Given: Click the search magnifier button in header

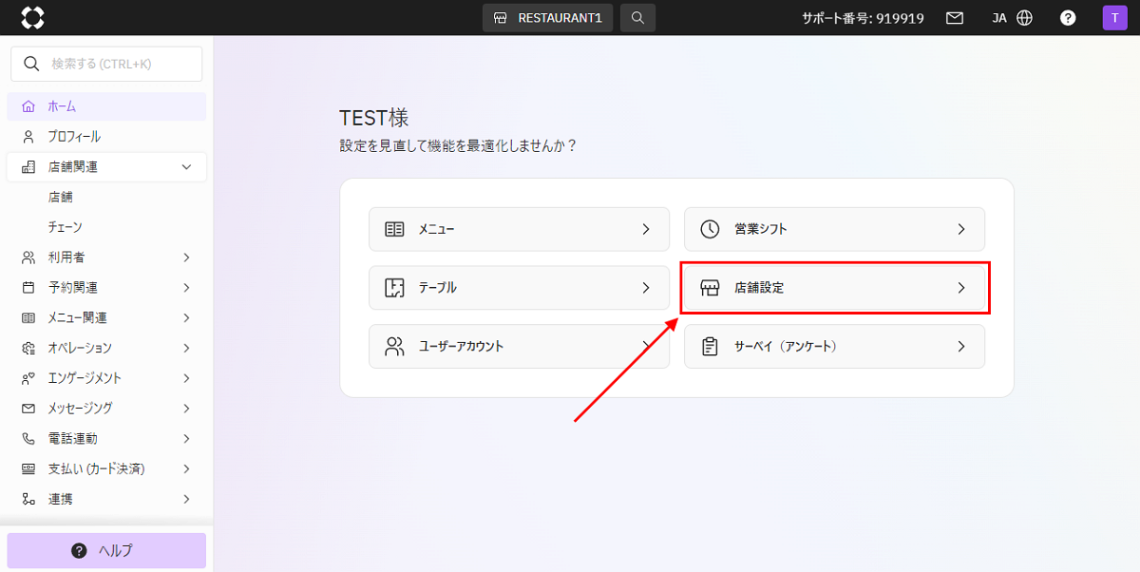Looking at the screenshot, I should pos(637,18).
